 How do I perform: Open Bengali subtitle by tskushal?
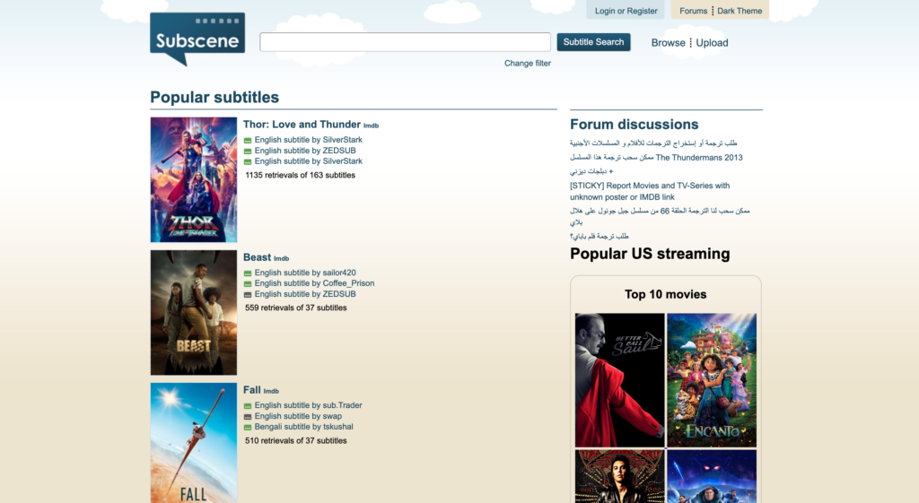coord(303,427)
